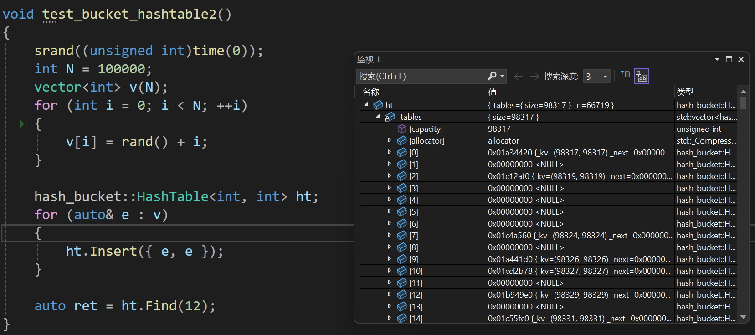The width and height of the screenshot is (755, 335).
Task: Click the scroll-down arrow of watch list
Action: [744, 317]
